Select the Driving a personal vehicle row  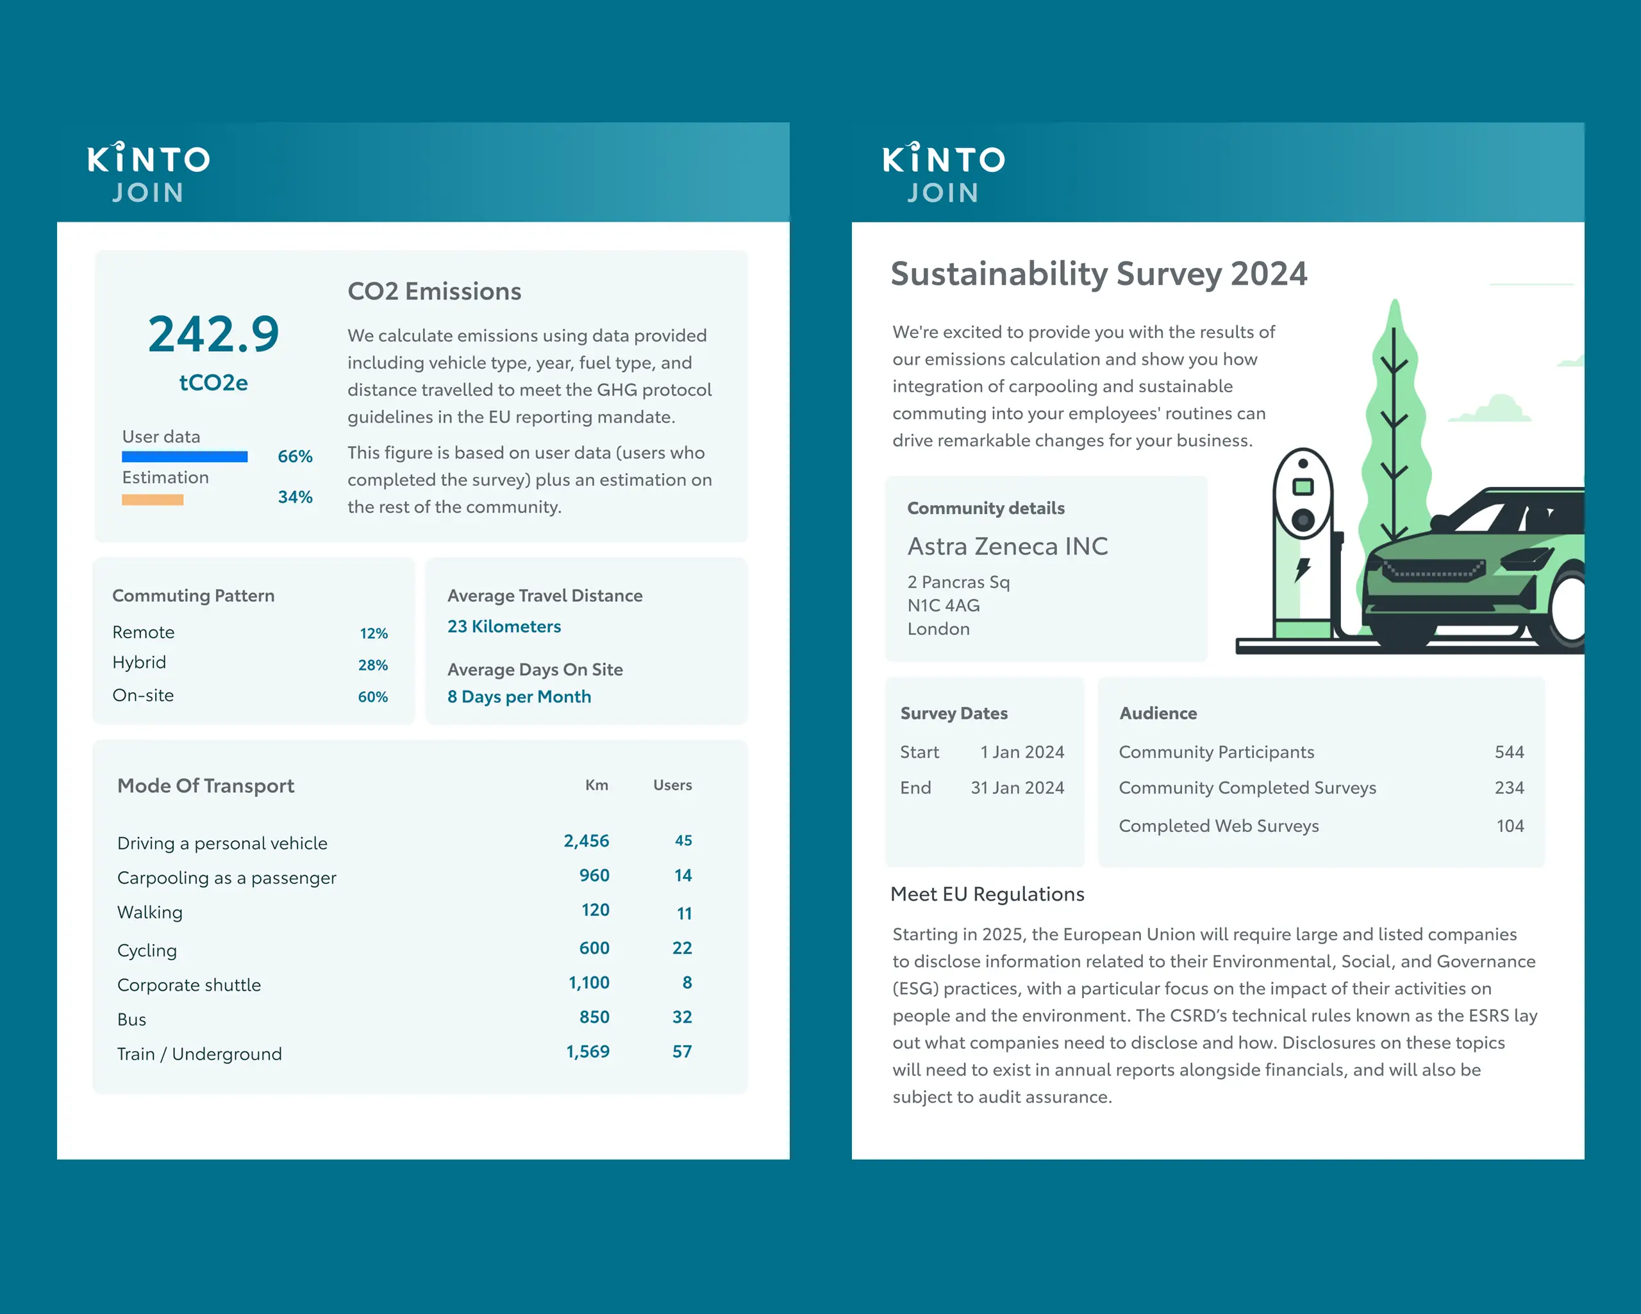point(222,843)
